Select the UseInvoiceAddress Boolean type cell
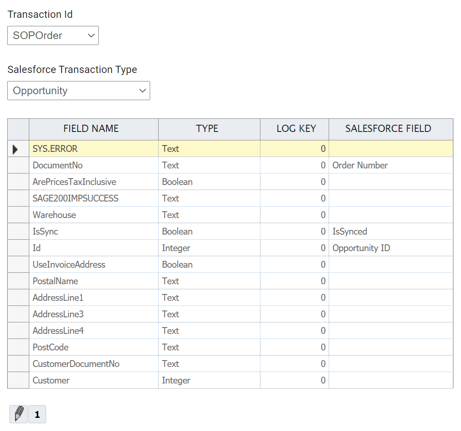Viewport: 461px width, 431px height. [177, 265]
